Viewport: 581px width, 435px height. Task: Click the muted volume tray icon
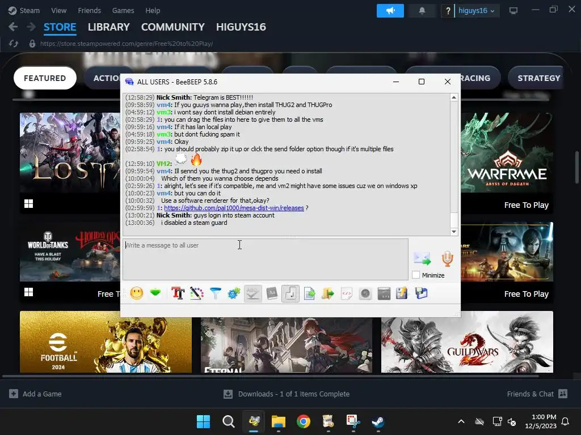click(512, 421)
